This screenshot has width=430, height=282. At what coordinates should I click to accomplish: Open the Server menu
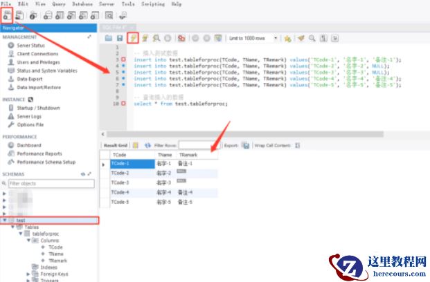107,4
